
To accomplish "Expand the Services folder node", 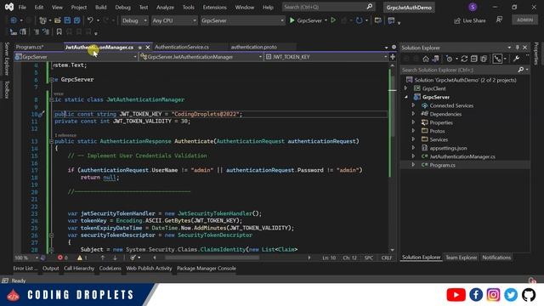I will [413, 139].
